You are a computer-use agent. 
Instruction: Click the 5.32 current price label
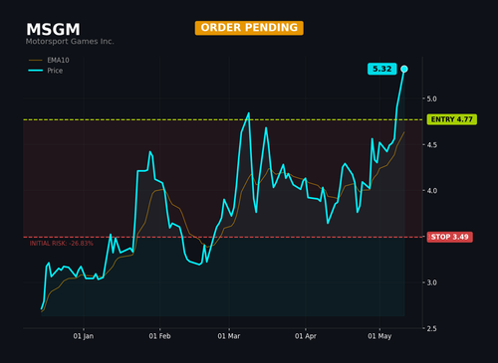(x=382, y=69)
